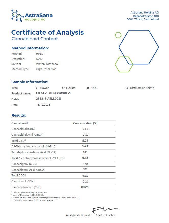Click the analytical chemist's handwritten signature
The height and width of the screenshot is (223, 169).
click(x=105, y=210)
